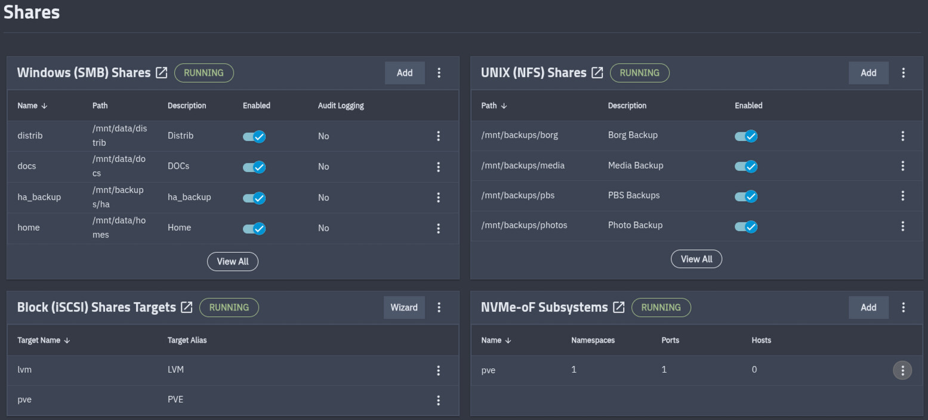The image size is (928, 420).
Task: Open UNIX (NFS) Shares panel options menu
Action: pyautogui.click(x=903, y=73)
